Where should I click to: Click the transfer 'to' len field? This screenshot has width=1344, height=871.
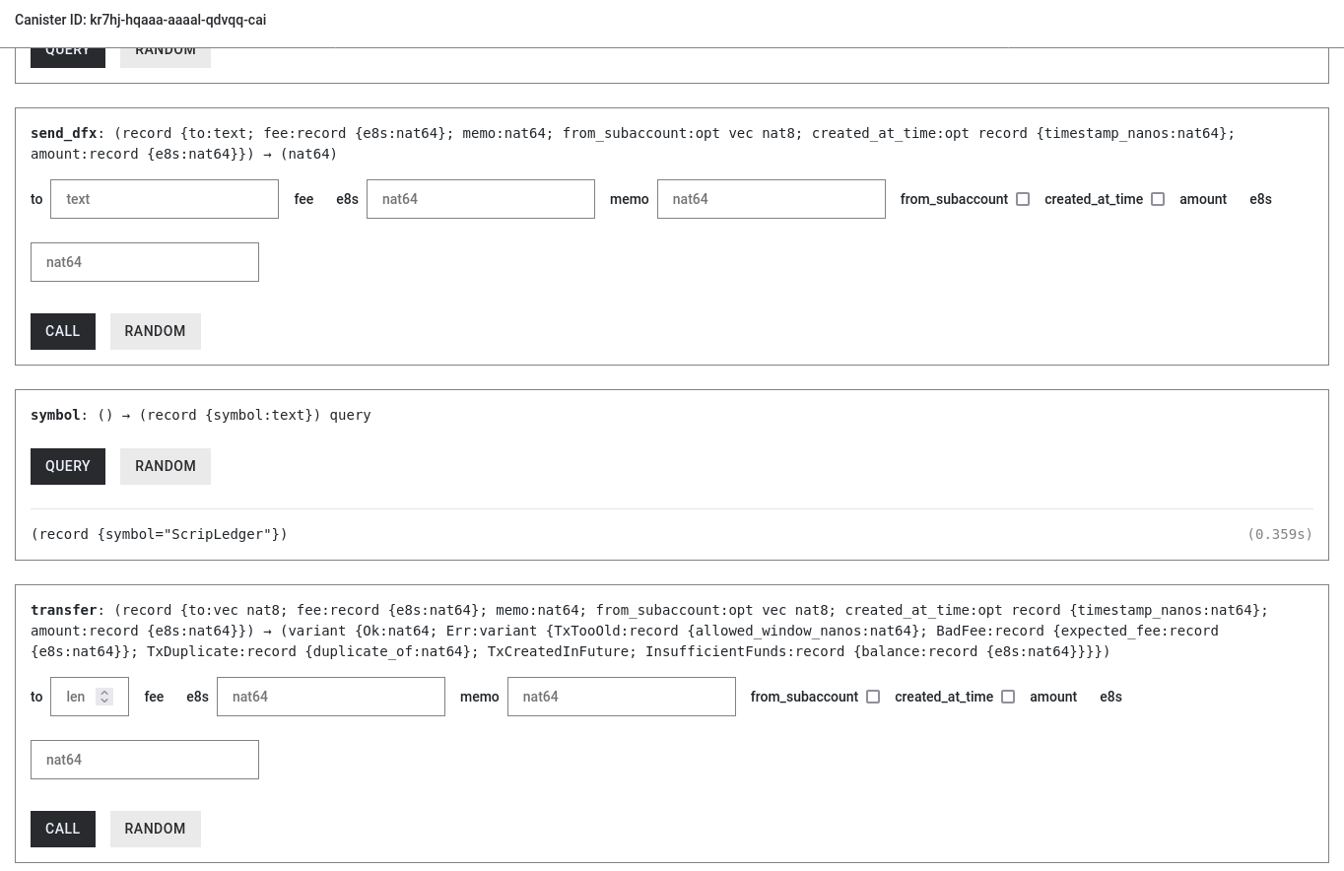(x=90, y=697)
